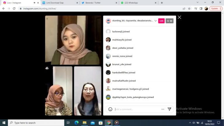Open Microsoft Store from taskbar
Screen dimensions: 224x126
coord(101,123)
